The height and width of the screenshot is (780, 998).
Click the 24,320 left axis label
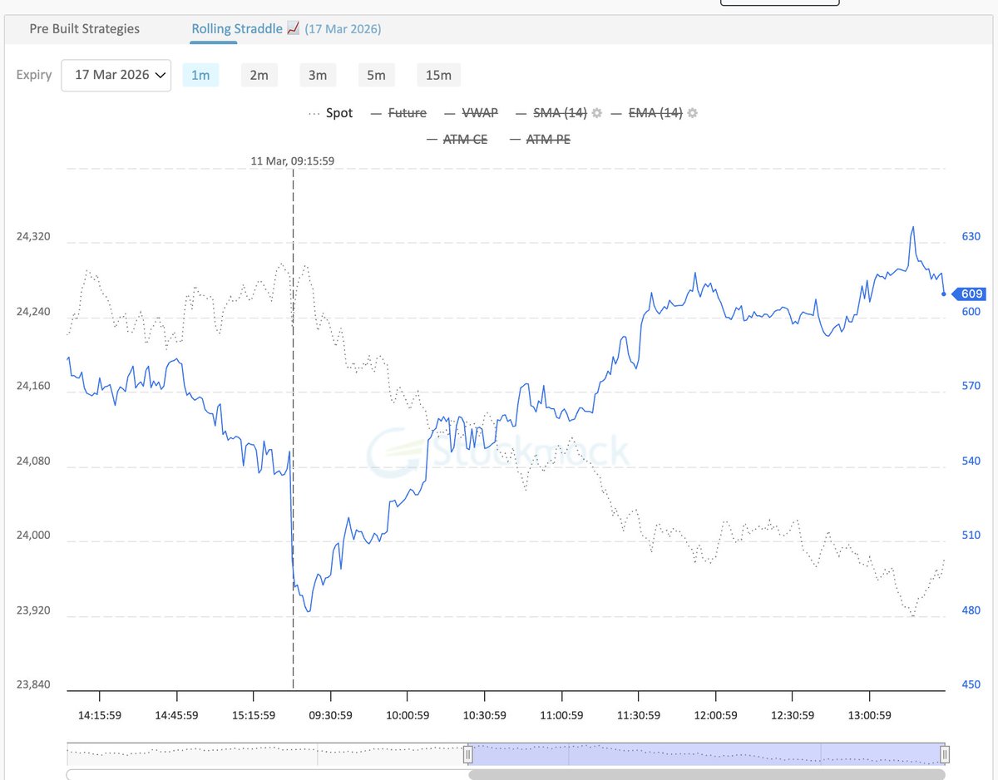pyautogui.click(x=33, y=236)
